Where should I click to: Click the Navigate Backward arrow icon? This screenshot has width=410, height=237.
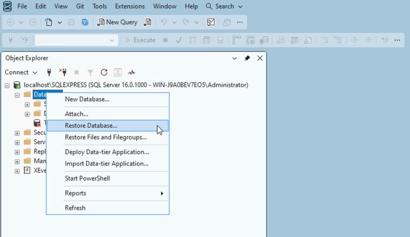(x=11, y=22)
